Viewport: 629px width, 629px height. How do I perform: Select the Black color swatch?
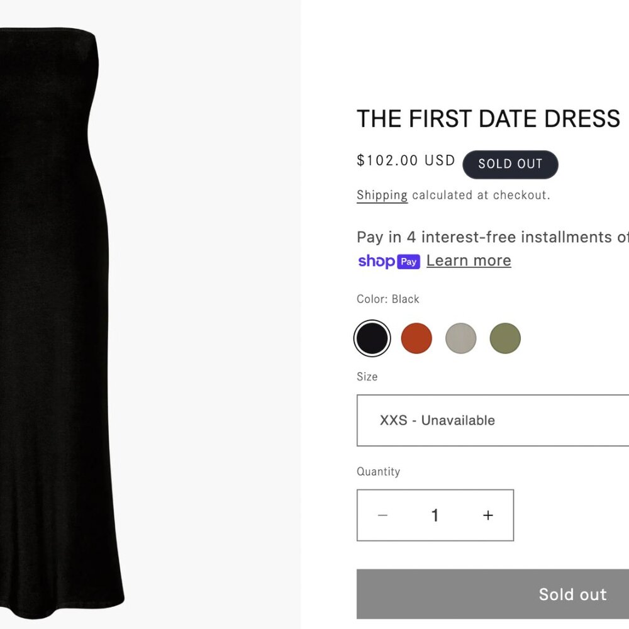[372, 337]
